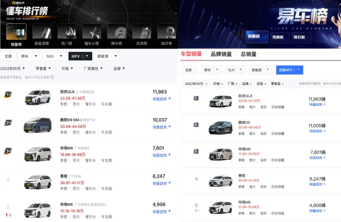The width and height of the screenshot is (341, 222).
Task: Open the 降价榜 icon on 懂车帝
Action: [x=117, y=32]
